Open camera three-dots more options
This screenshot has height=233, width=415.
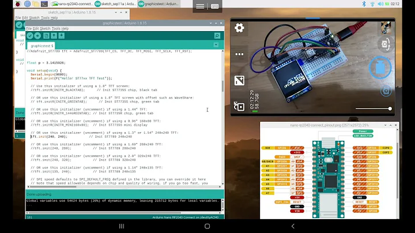(x=239, y=54)
